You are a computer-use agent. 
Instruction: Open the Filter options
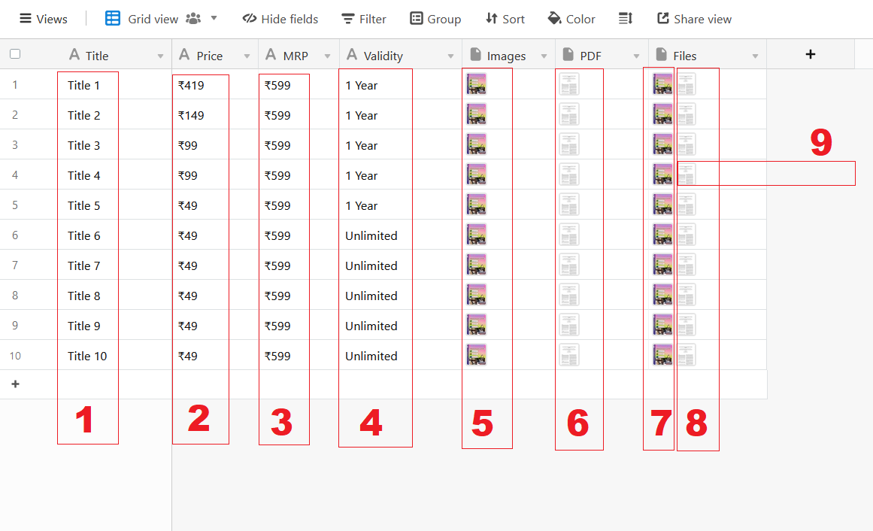pos(363,19)
